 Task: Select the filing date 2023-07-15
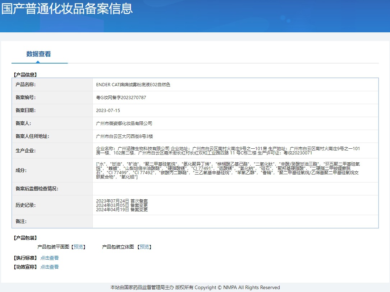108,111
